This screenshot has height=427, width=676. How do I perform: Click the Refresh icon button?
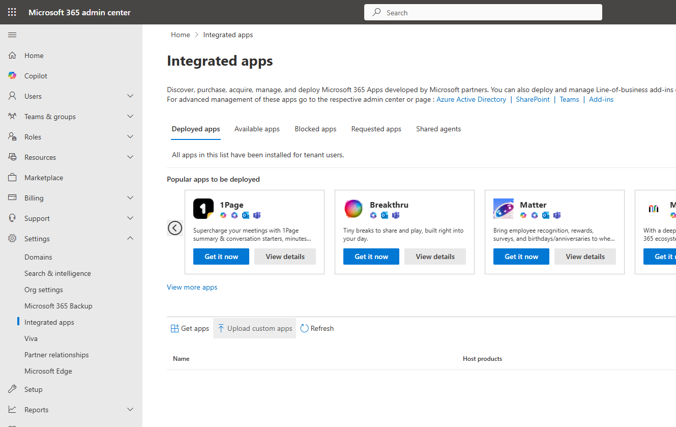305,328
